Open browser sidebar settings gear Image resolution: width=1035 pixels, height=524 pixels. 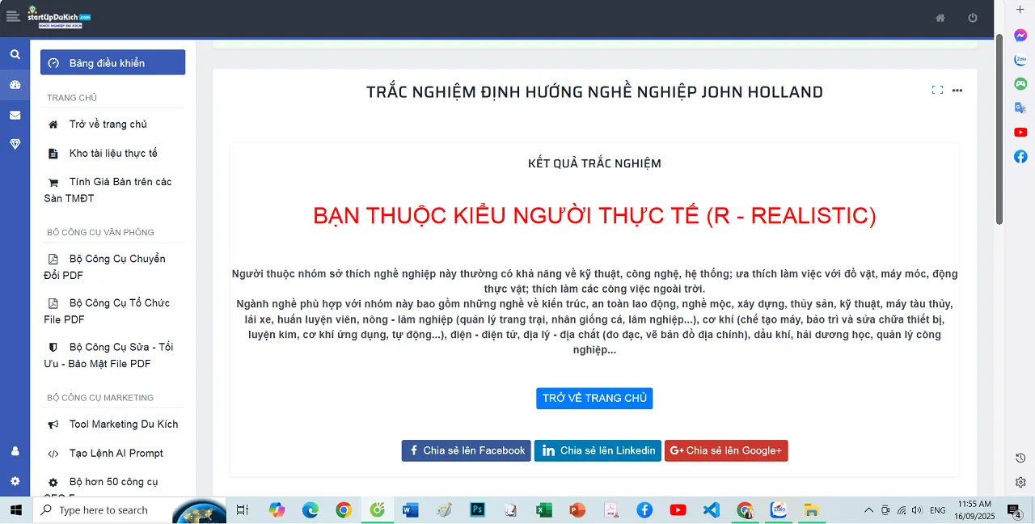(x=1020, y=482)
